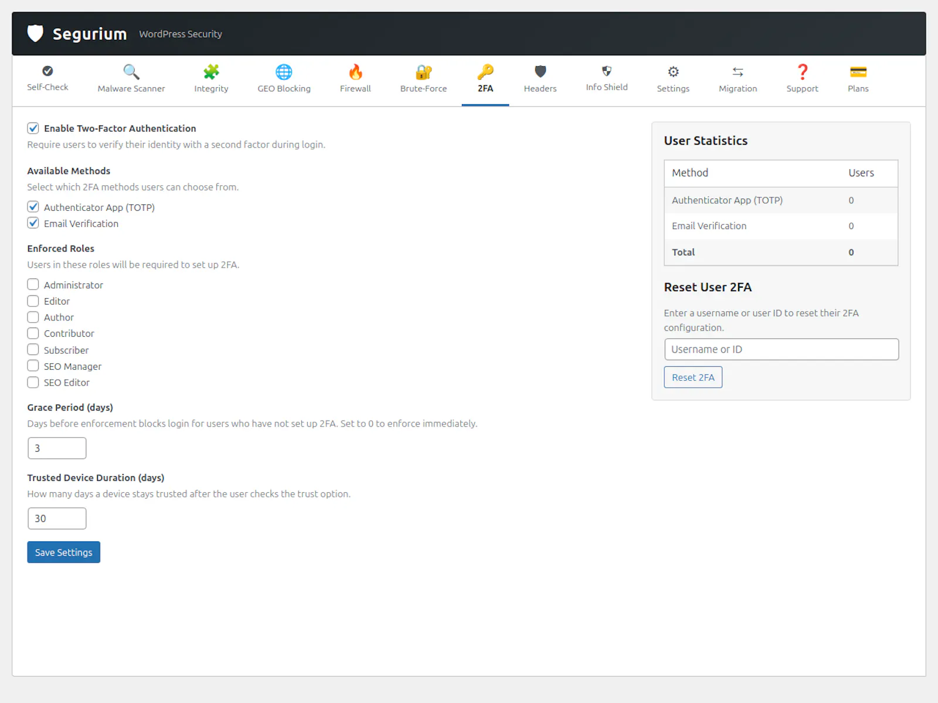Click the "Email Verification" statistics row
938x703 pixels.
(781, 226)
